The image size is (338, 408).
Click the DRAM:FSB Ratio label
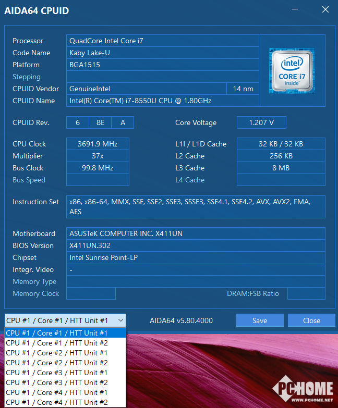[253, 293]
